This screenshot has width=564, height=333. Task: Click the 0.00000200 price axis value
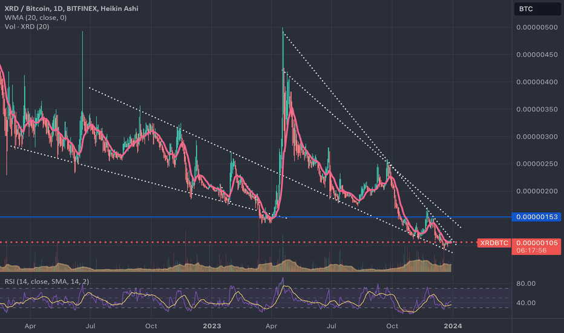point(537,191)
